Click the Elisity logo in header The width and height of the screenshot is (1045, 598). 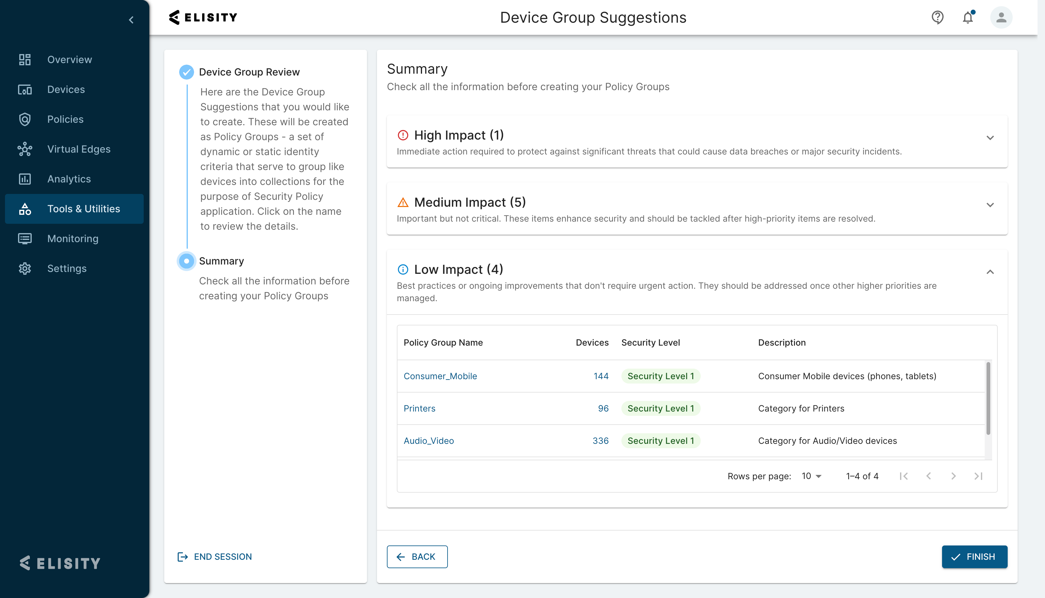(203, 17)
